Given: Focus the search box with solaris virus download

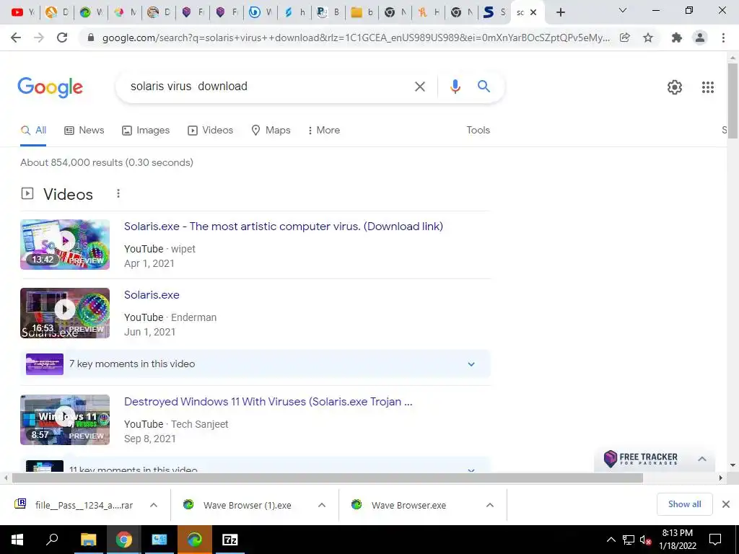Looking at the screenshot, I should coord(266,87).
